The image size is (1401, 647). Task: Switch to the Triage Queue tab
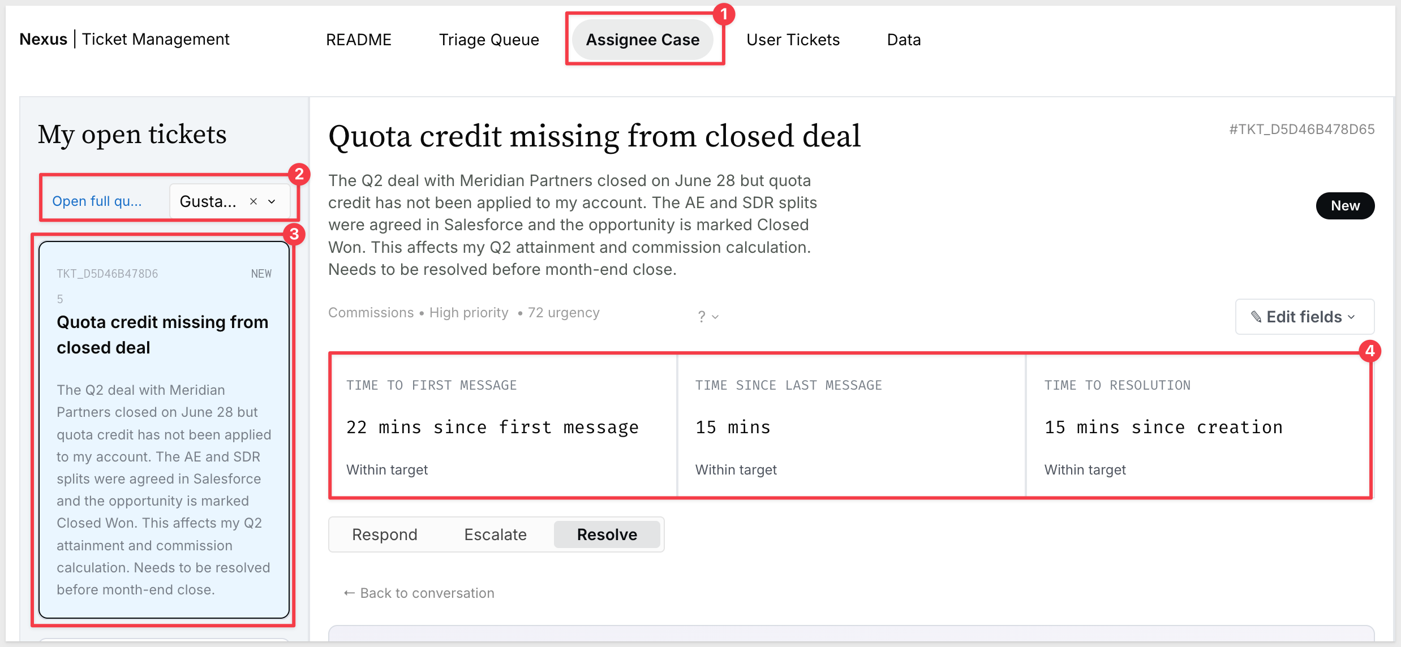tap(489, 40)
